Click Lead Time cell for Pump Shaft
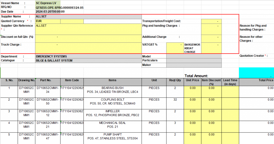This screenshot has height=144, width=274. pyautogui.click(x=230, y=138)
